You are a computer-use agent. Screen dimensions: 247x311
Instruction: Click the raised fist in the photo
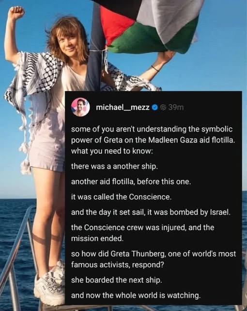(16, 12)
